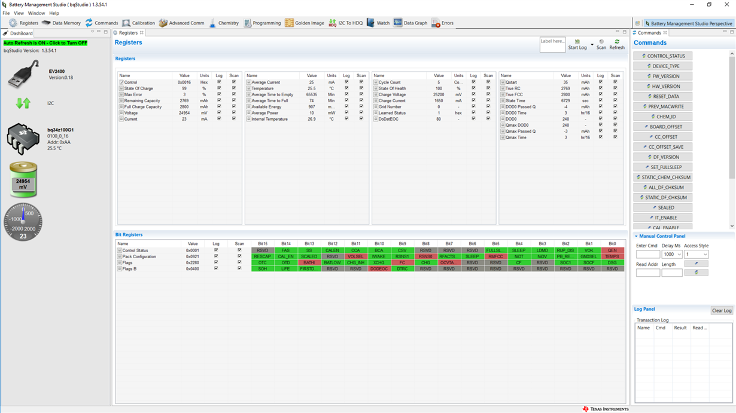Open the DashBoard view menu triangle
Screen dimensions: 736x413
coord(93,32)
